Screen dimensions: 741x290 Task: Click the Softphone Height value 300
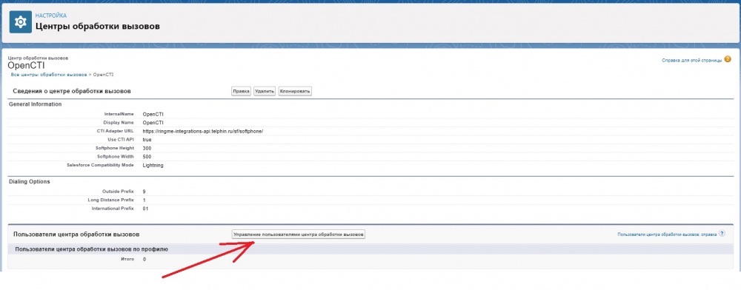[x=147, y=148]
